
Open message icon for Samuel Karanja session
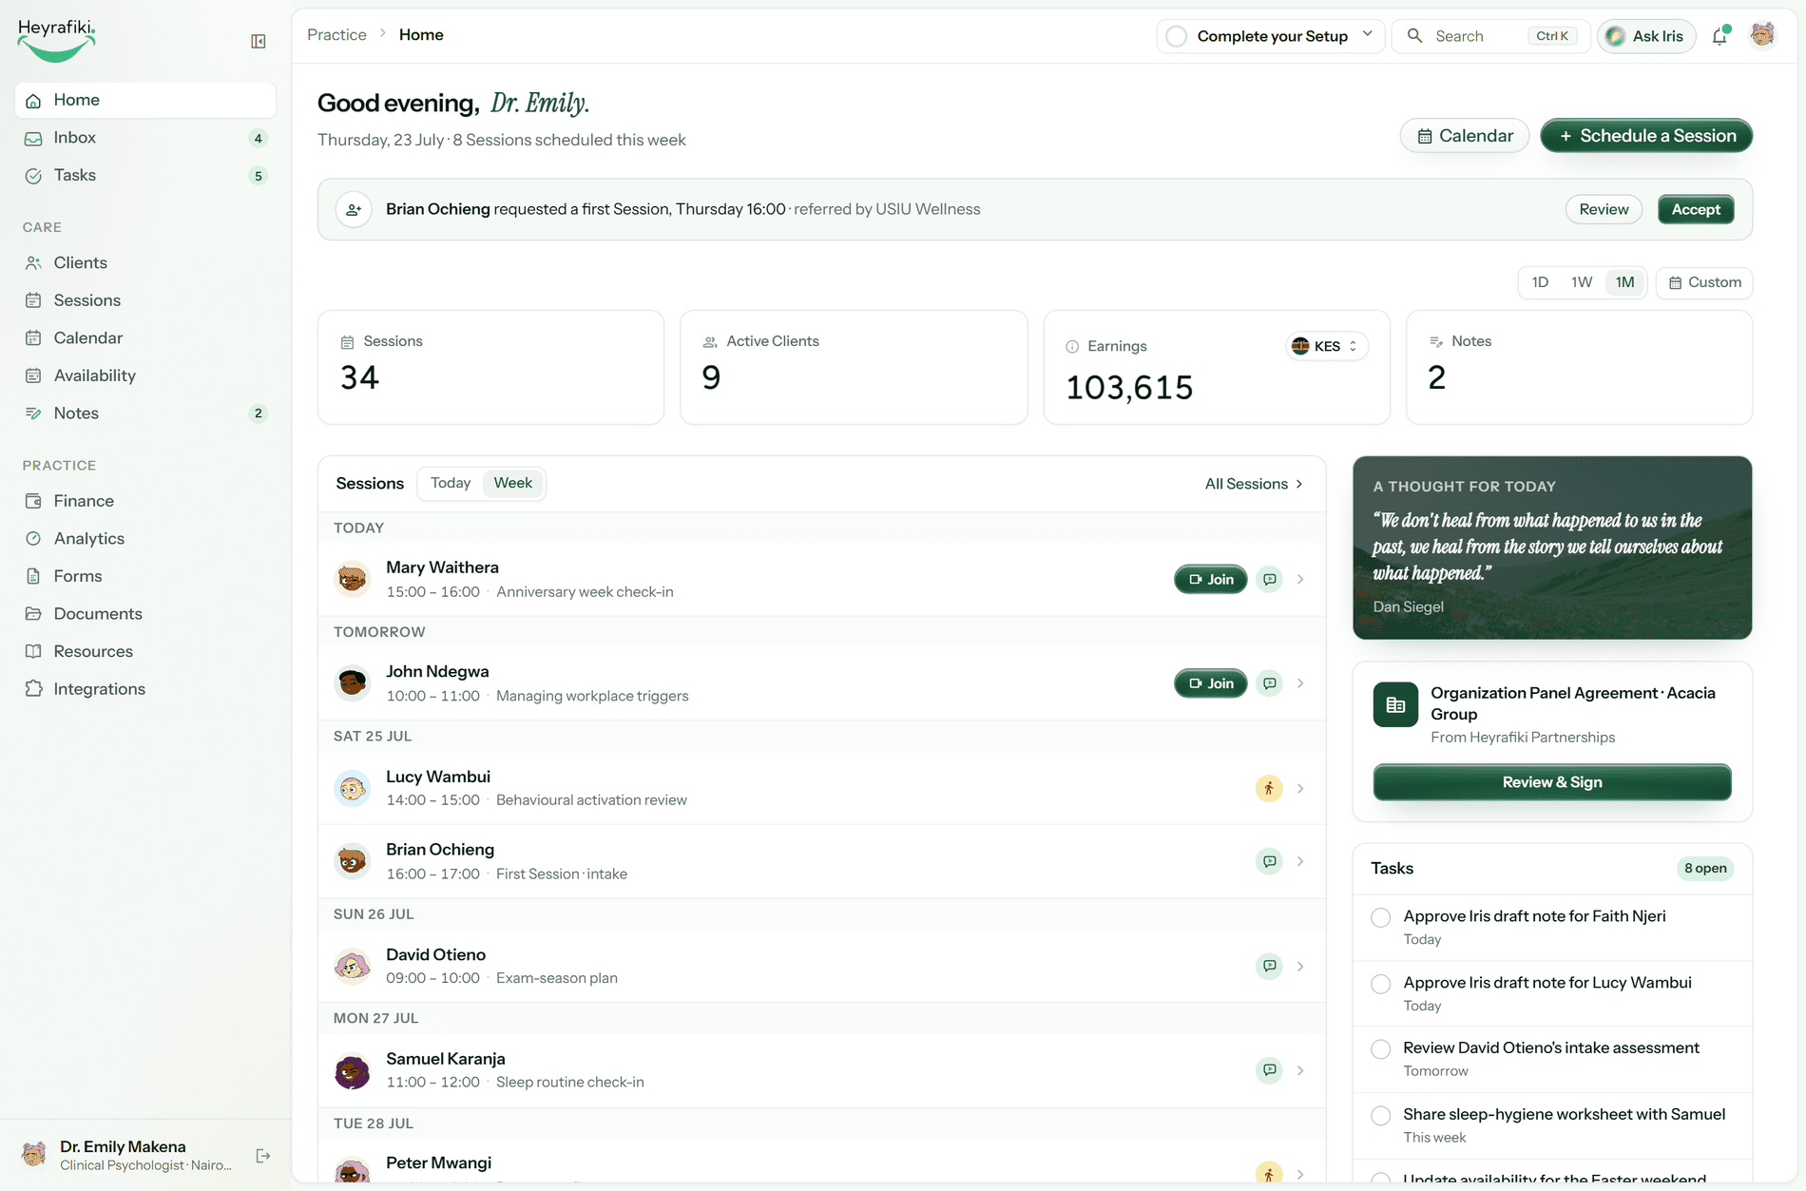coord(1269,1070)
